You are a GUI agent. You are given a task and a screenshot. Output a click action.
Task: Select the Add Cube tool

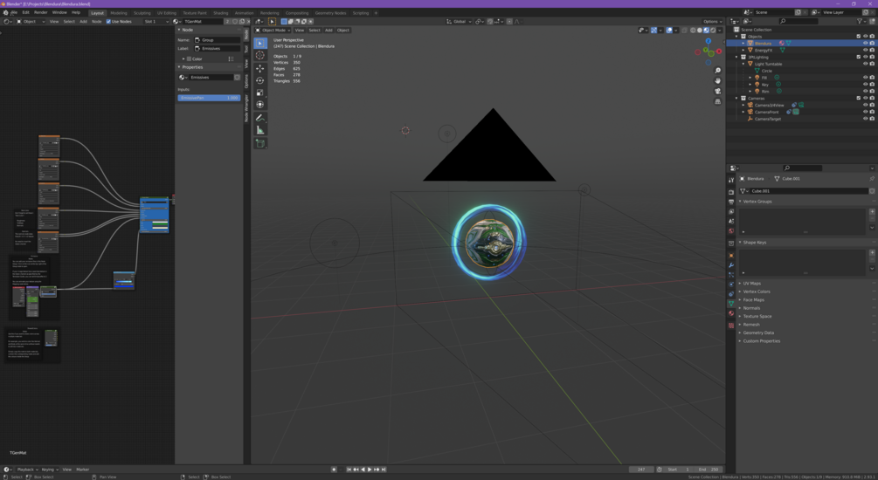pyautogui.click(x=259, y=144)
